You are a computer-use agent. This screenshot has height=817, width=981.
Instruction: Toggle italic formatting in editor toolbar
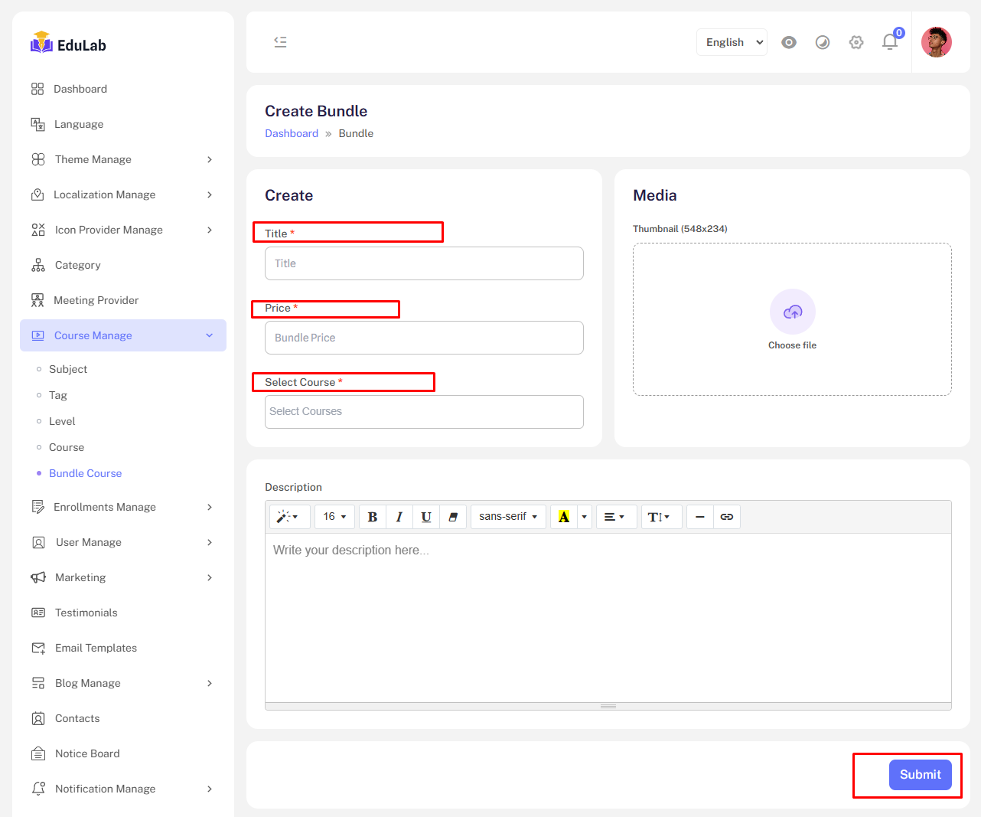click(x=399, y=517)
